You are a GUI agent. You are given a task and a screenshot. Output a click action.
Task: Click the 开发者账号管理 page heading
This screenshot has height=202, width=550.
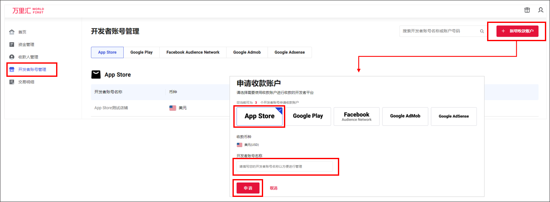coord(115,31)
